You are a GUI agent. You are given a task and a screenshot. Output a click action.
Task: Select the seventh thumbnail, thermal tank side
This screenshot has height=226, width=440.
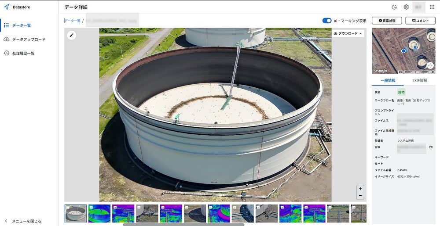(219, 213)
